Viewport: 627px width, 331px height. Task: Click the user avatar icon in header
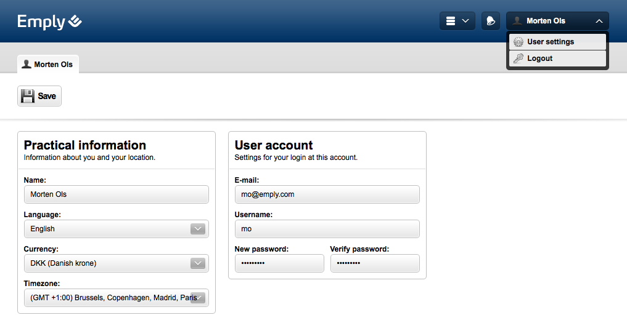517,21
